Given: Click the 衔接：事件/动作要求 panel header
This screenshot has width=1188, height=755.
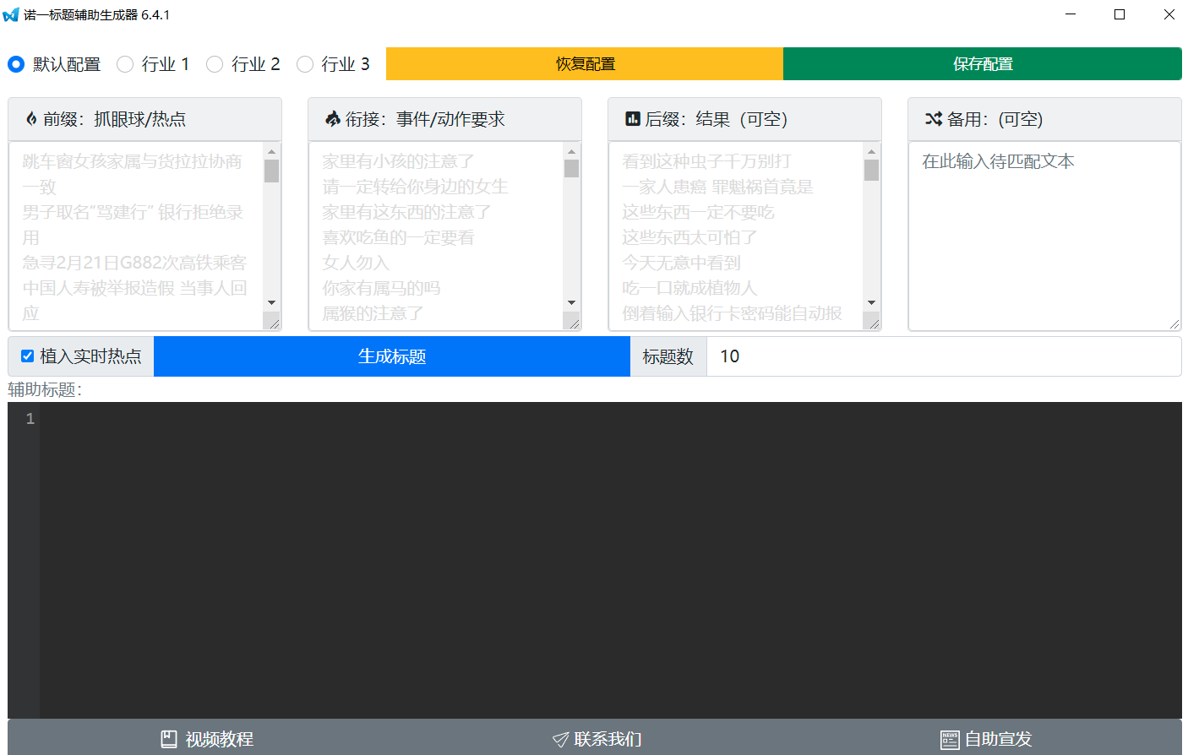Looking at the screenshot, I should click(x=444, y=119).
